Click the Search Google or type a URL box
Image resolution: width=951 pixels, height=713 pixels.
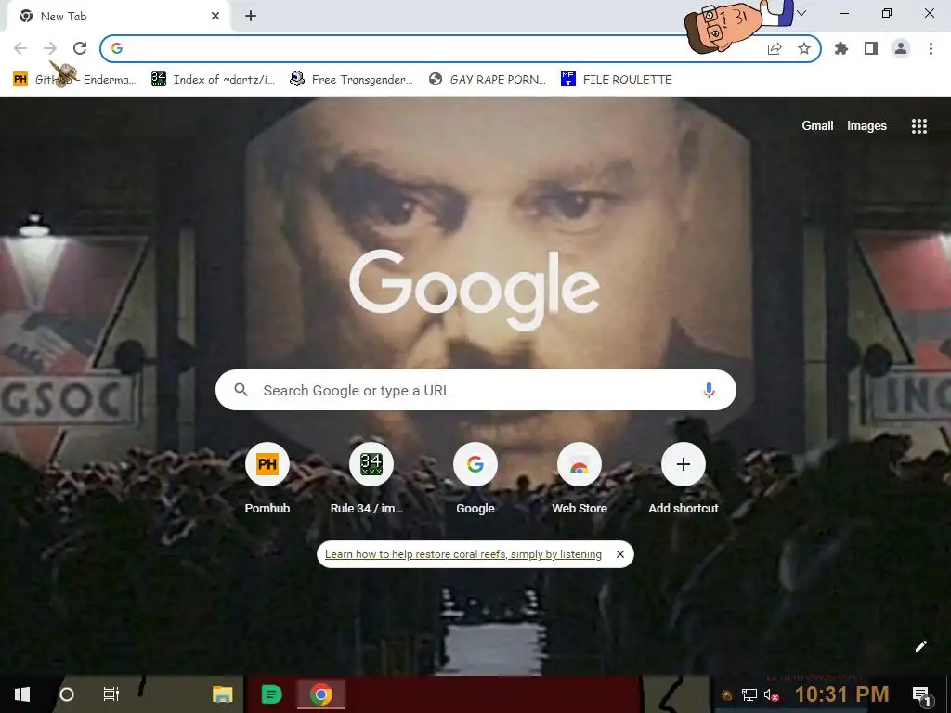(x=475, y=390)
